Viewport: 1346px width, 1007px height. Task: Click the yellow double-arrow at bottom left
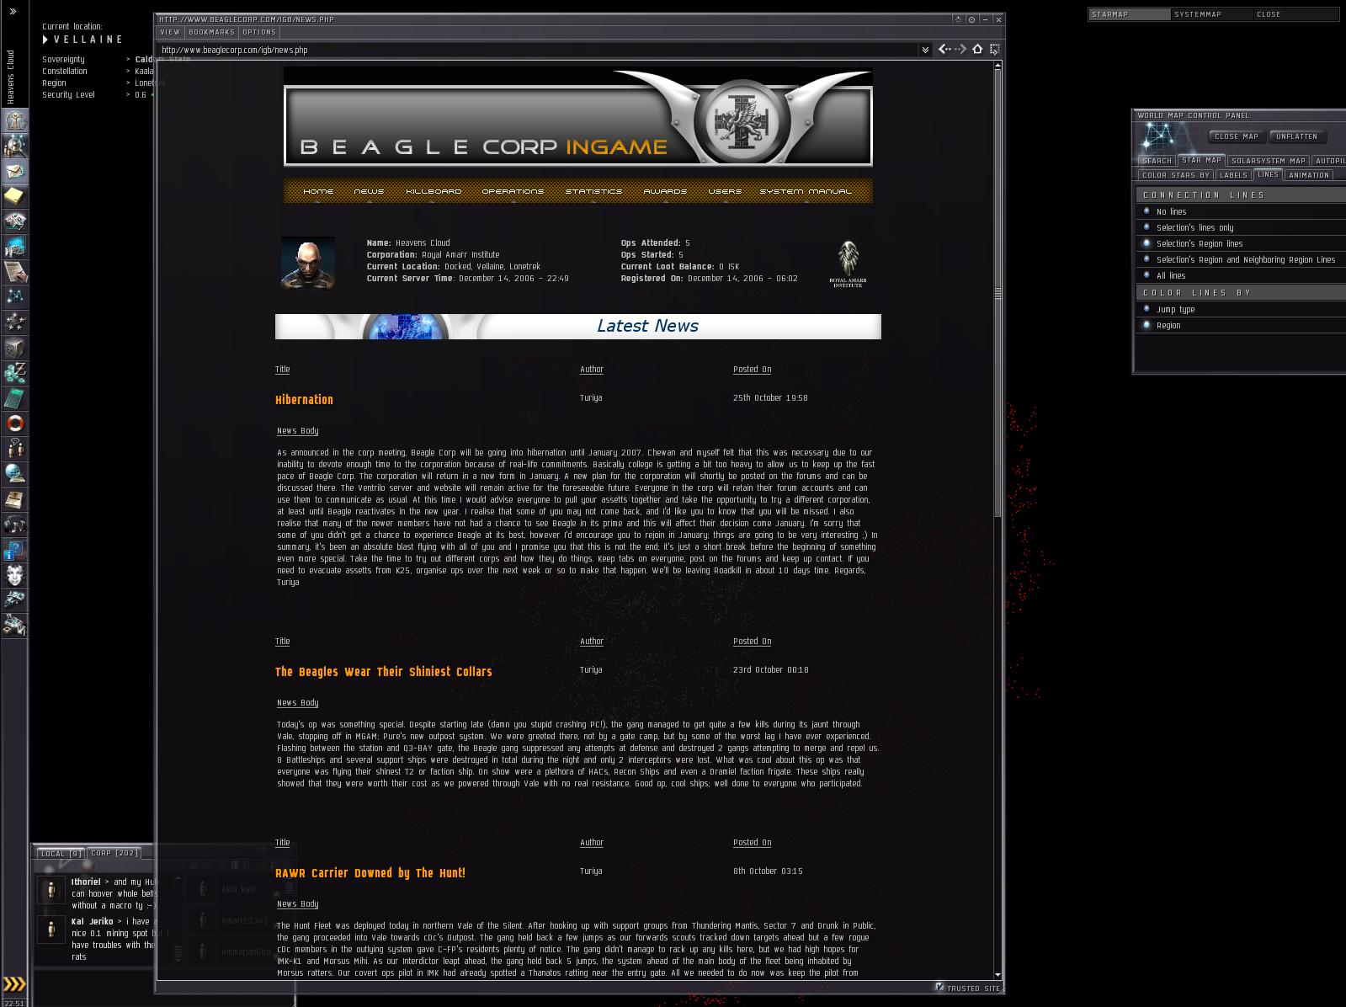(14, 984)
